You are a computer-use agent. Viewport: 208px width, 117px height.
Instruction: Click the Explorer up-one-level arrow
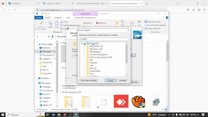coord(49,37)
